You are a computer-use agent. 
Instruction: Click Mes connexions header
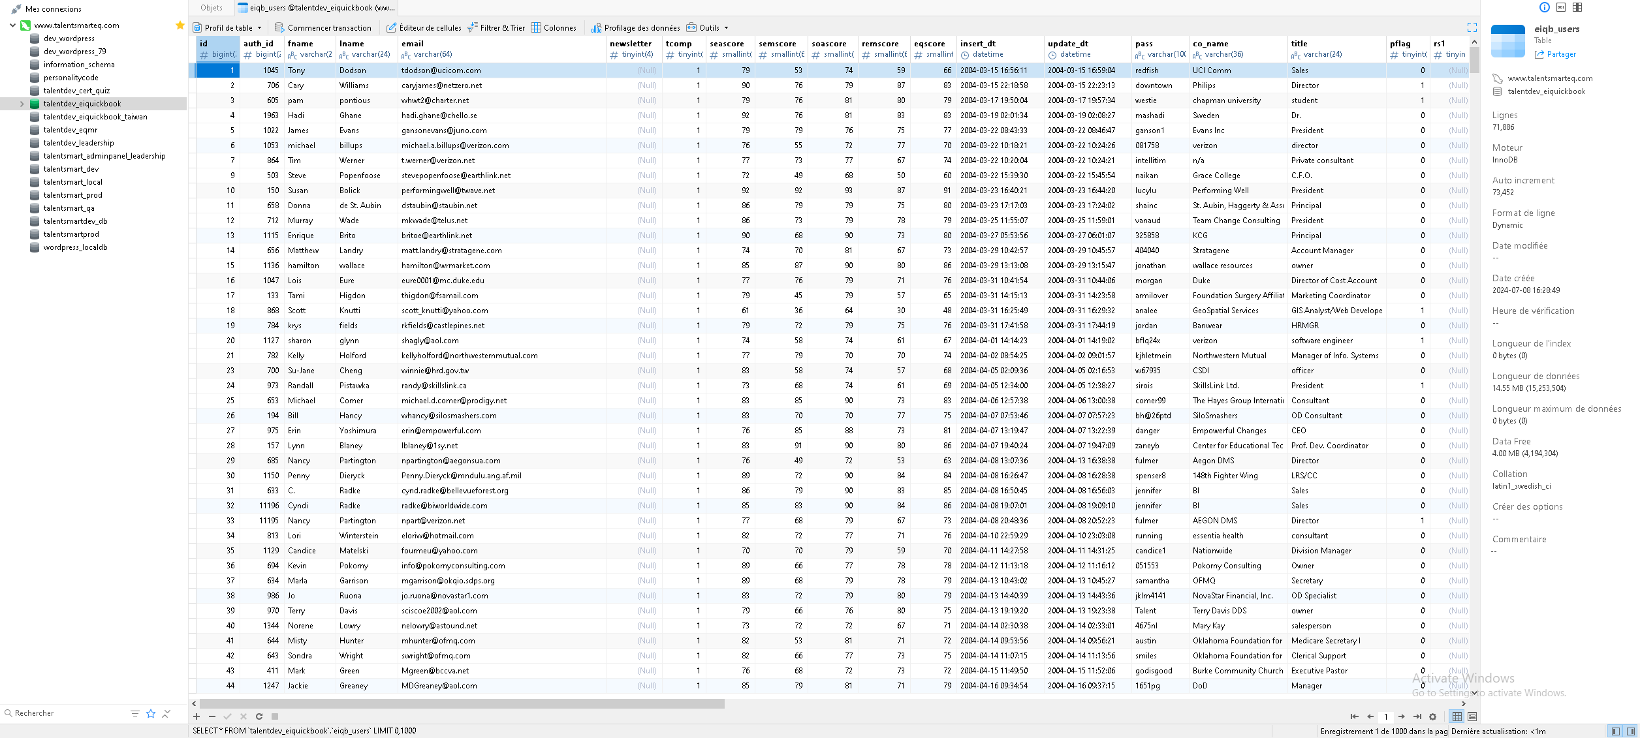point(53,9)
